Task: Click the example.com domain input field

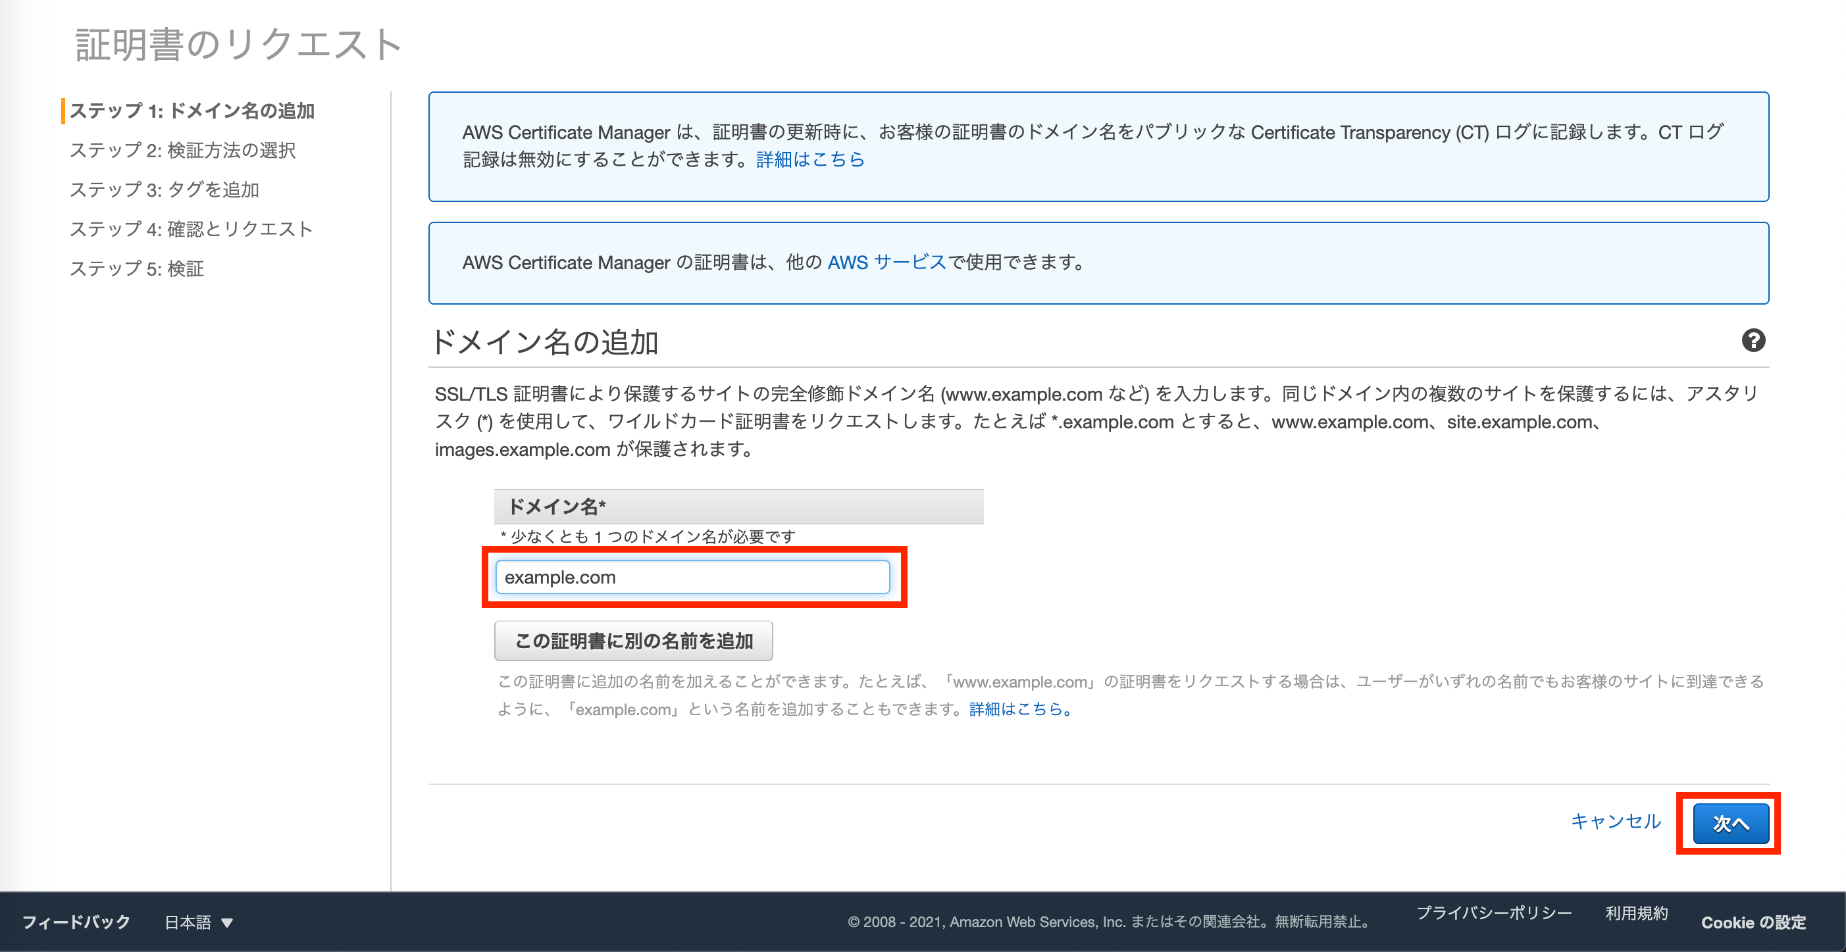Action: 692,576
